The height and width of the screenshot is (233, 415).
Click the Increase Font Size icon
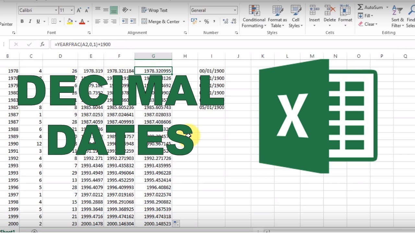point(79,10)
